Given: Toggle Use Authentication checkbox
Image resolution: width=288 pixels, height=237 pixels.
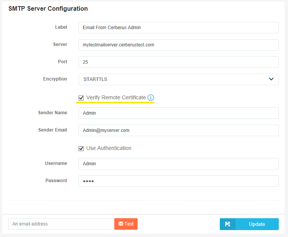Looking at the screenshot, I should [81, 148].
